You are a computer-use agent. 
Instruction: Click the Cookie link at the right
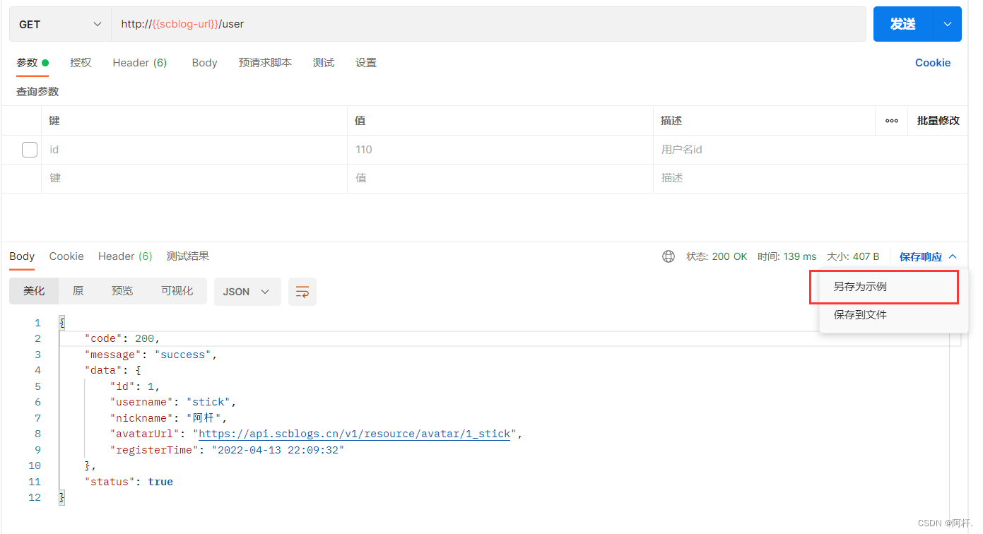tap(933, 63)
